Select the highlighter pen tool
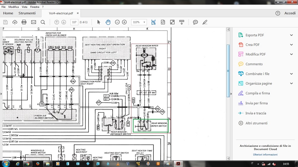Screen dimensions: 298x167 (204, 22)
